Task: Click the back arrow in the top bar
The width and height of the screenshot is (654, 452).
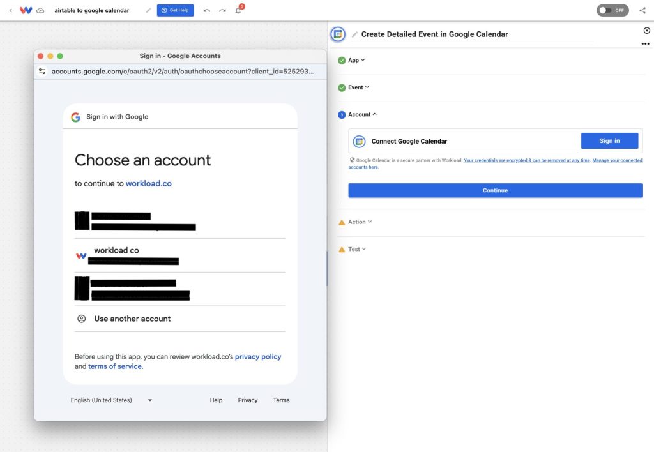Action: point(10,10)
